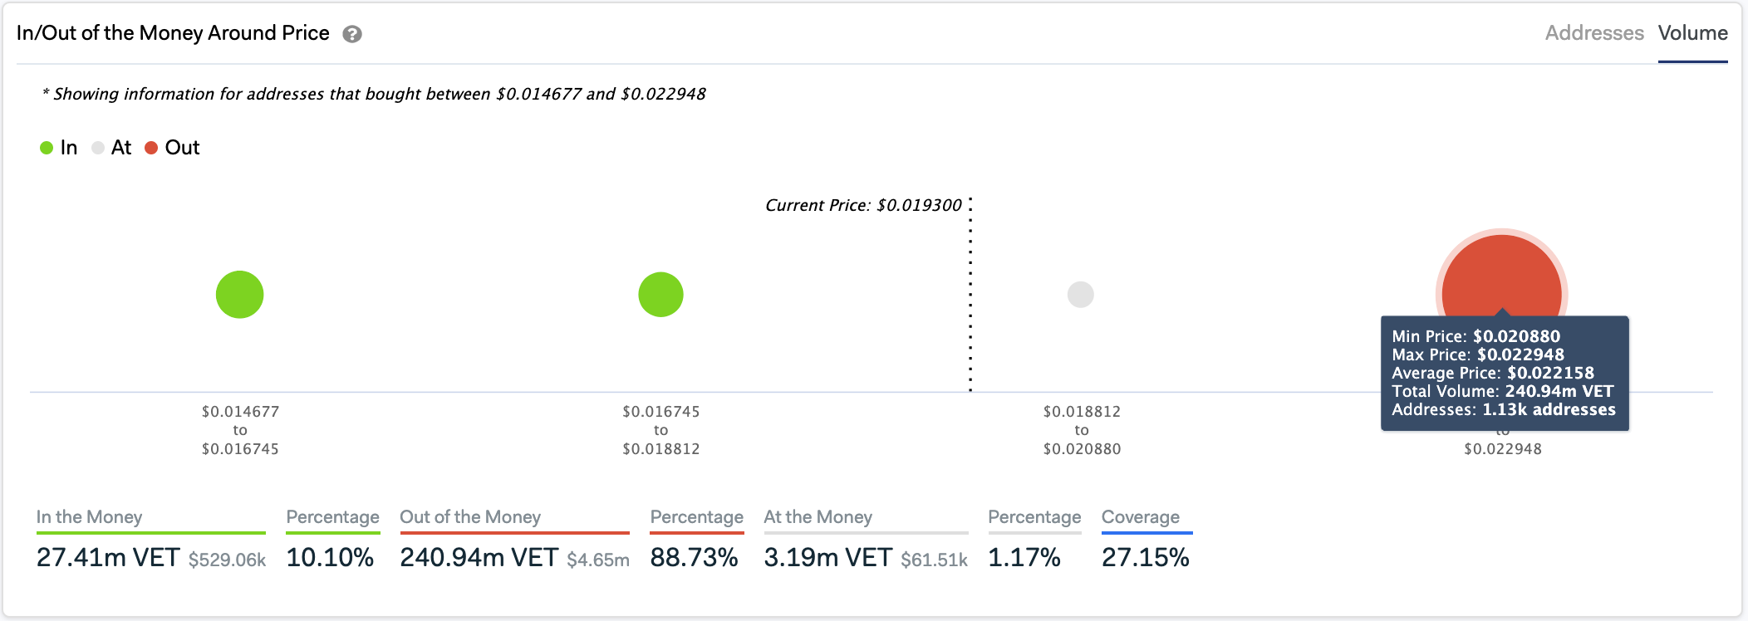This screenshot has height=621, width=1748.
Task: Select the green bubble for $0.016745 range
Action: 660,293
